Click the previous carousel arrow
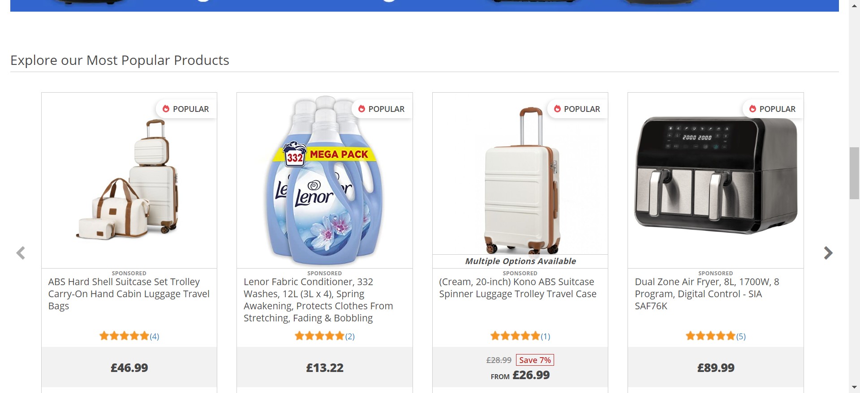Viewport: 860px width, 393px height. [21, 253]
